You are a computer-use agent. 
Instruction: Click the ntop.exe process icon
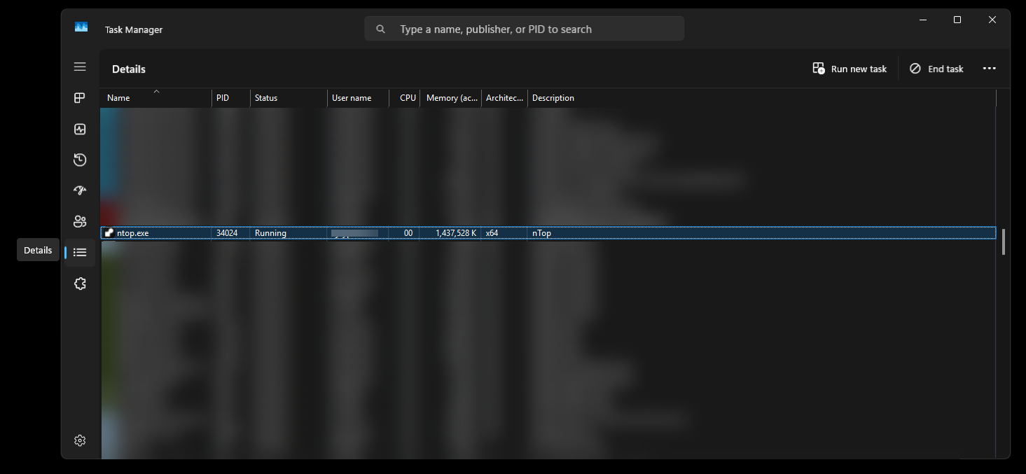coord(109,233)
